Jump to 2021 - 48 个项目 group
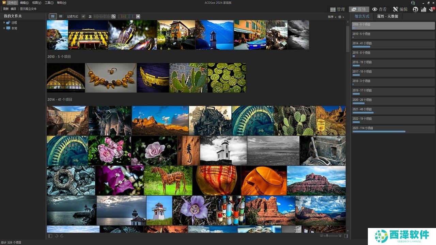This screenshot has width=436, height=245. pyautogui.click(x=393, y=110)
